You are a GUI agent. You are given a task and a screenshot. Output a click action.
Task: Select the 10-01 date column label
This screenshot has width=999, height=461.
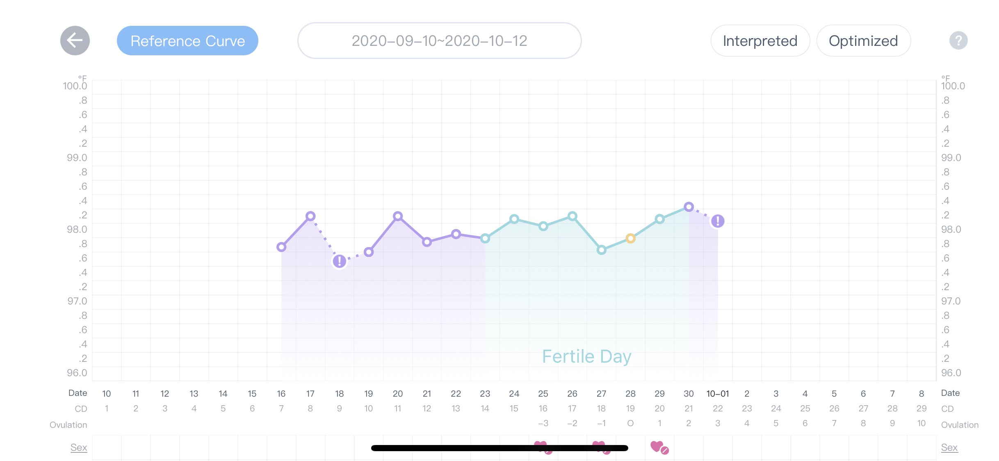(718, 394)
